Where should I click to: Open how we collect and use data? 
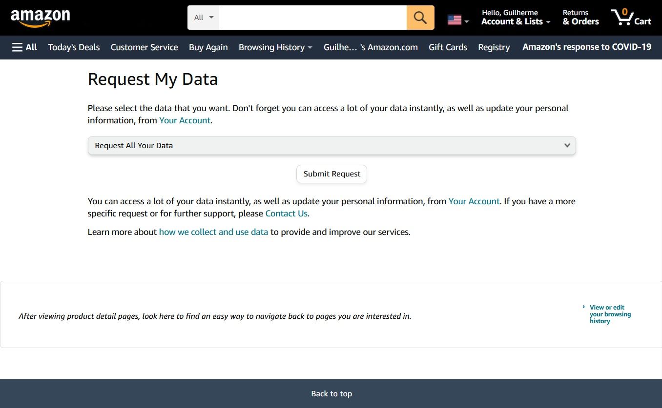[x=213, y=232]
